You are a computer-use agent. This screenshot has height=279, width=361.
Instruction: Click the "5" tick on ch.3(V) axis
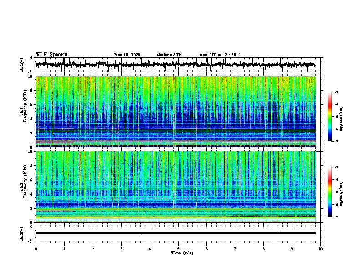pos(31,227)
